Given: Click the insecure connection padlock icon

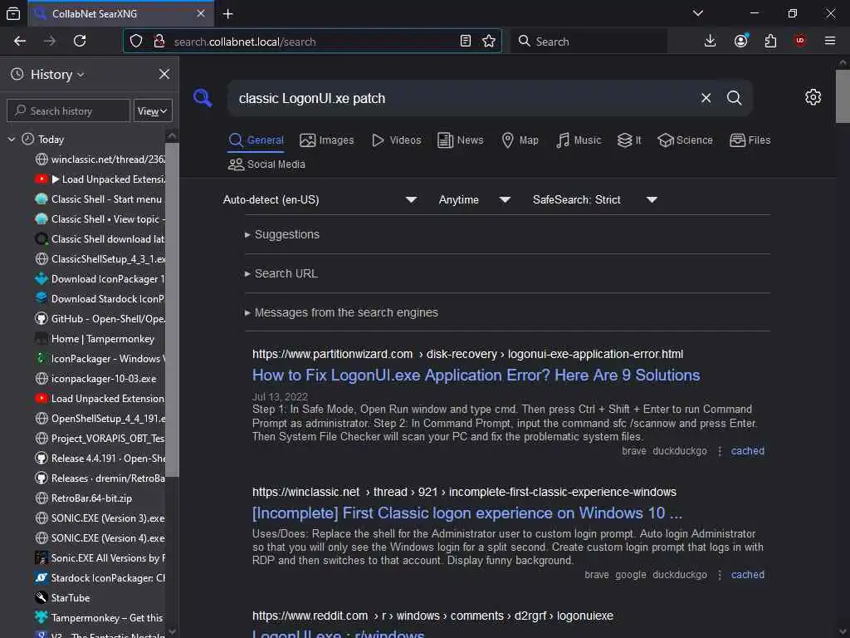Looking at the screenshot, I should point(159,42).
